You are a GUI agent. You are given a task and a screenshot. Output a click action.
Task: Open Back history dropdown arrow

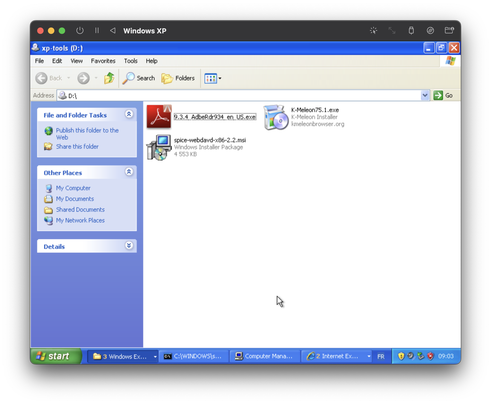tap(69, 78)
